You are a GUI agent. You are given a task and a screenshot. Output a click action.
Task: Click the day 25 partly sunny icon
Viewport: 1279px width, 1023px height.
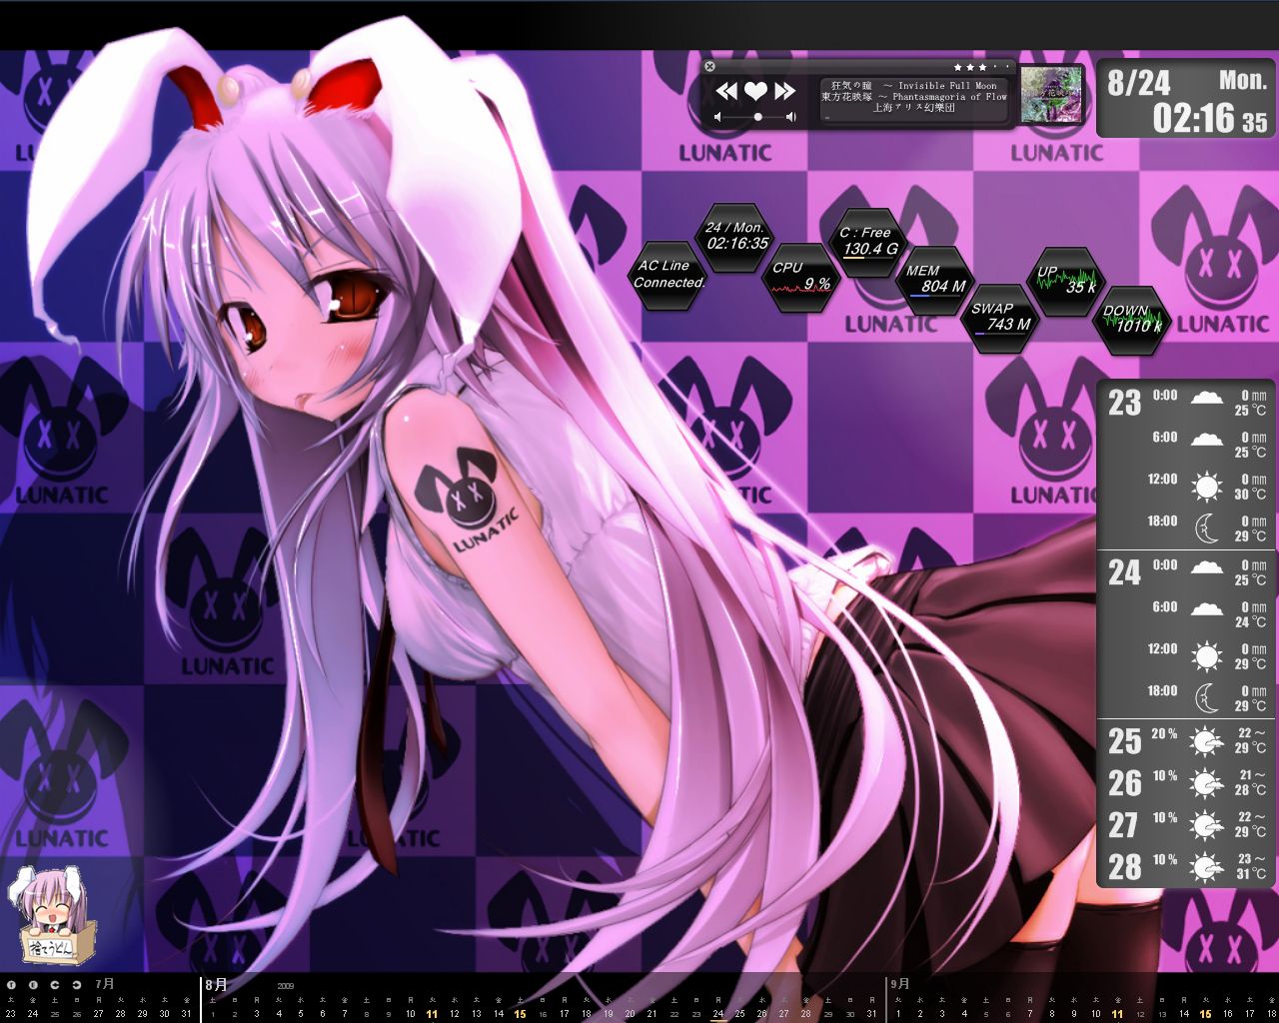coord(1207,743)
